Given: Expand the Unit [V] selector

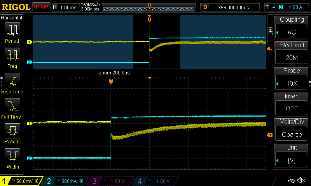Looking at the screenshot, I should click(292, 154).
